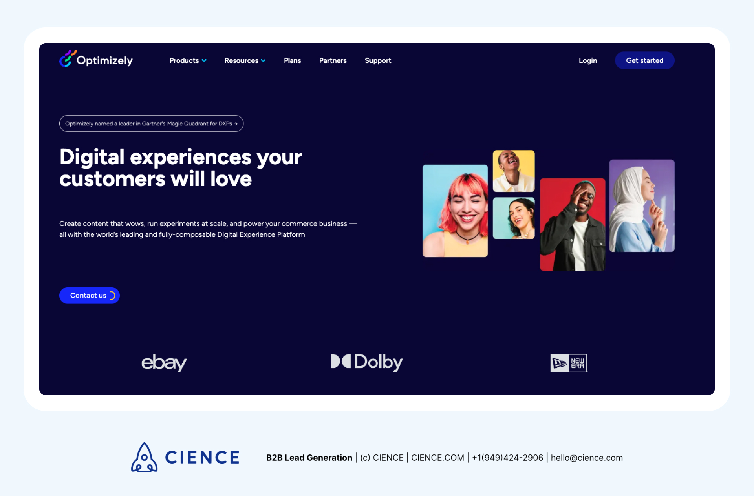
Task: Click the Support navigation menu item
Action: (x=378, y=60)
